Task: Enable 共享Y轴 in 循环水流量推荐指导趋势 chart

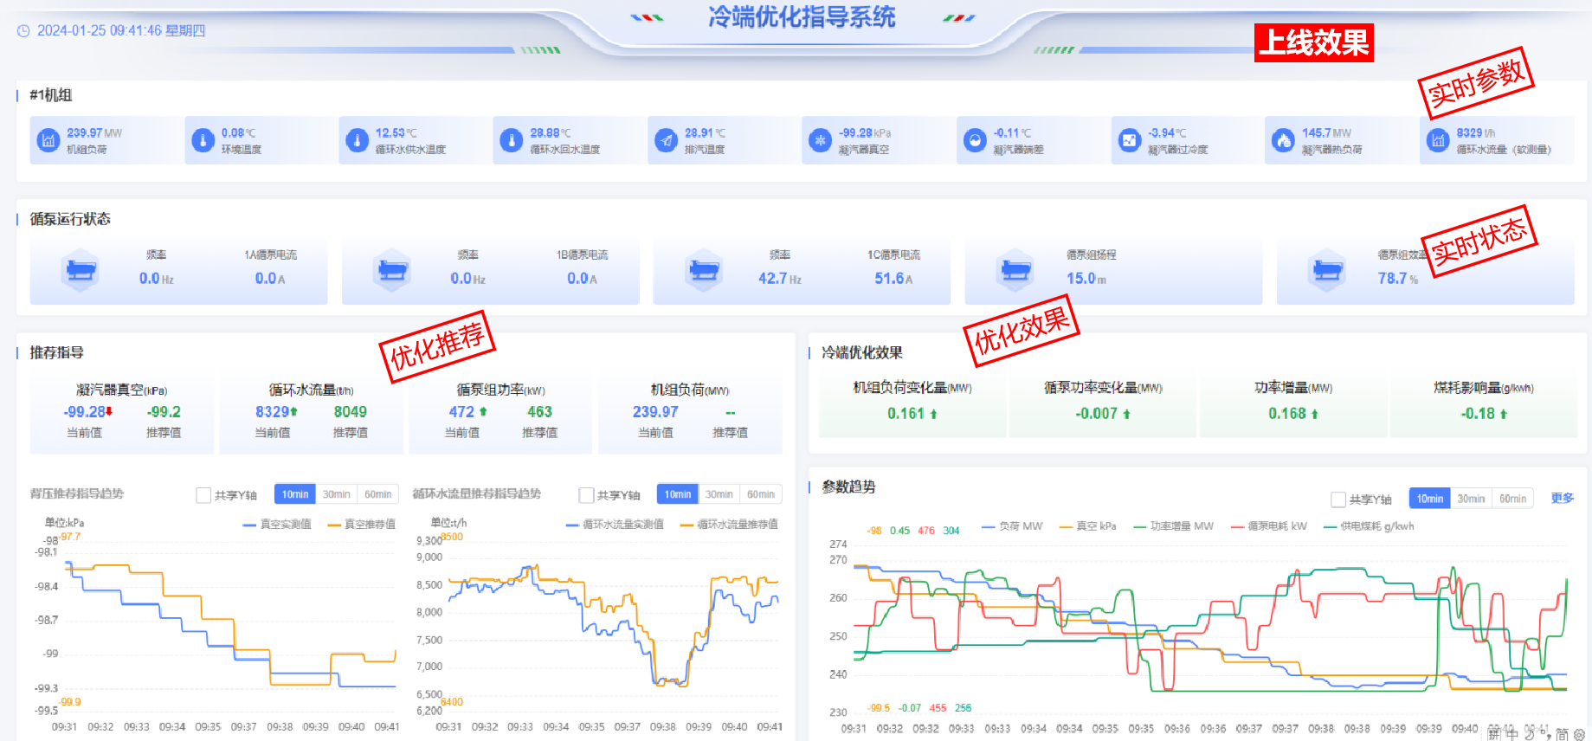Action: [x=586, y=495]
